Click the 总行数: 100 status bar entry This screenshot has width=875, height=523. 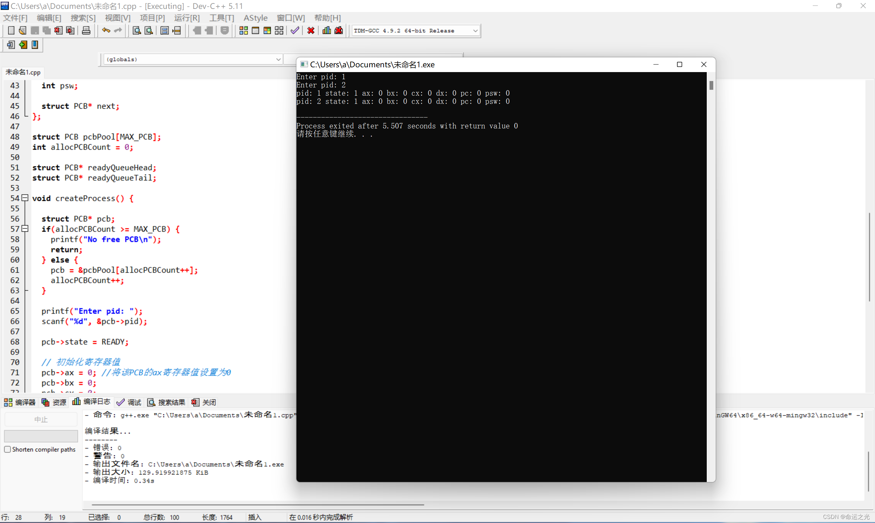pos(161,517)
